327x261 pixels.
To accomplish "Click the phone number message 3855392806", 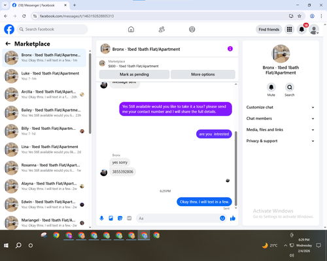I will point(122,172).
